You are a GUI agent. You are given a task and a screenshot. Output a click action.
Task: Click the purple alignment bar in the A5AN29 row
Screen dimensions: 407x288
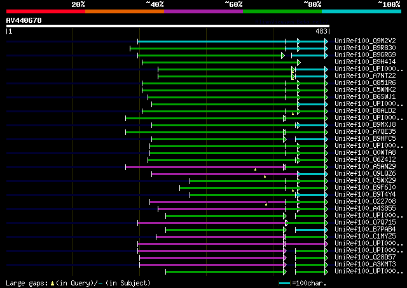pyautogui.click(x=205, y=167)
